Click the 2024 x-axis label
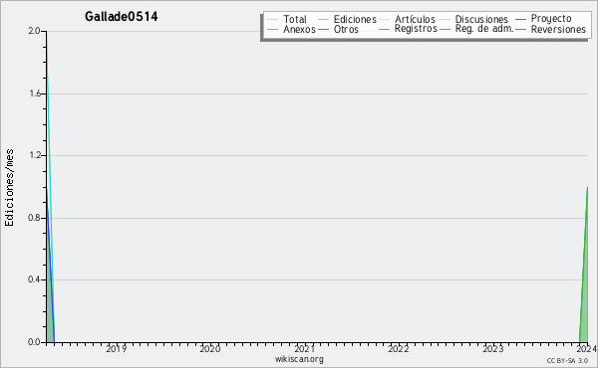This screenshot has height=368, width=598. (x=587, y=348)
